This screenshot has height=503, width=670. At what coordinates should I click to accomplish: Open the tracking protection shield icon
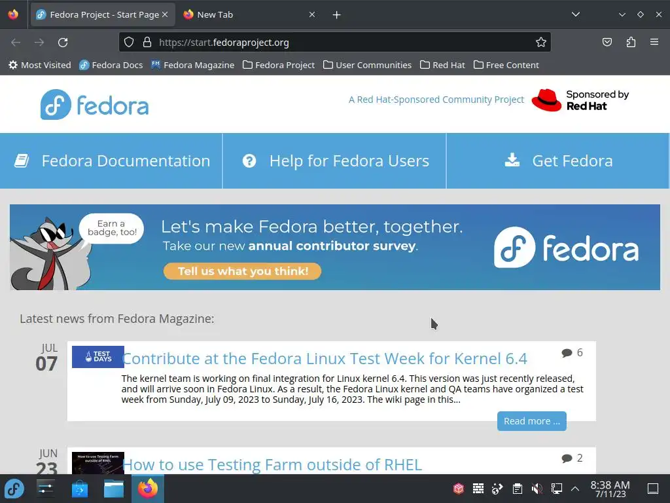(129, 43)
